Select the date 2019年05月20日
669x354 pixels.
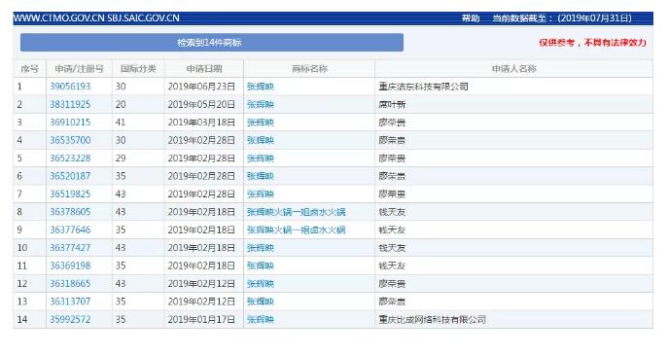[x=201, y=104]
